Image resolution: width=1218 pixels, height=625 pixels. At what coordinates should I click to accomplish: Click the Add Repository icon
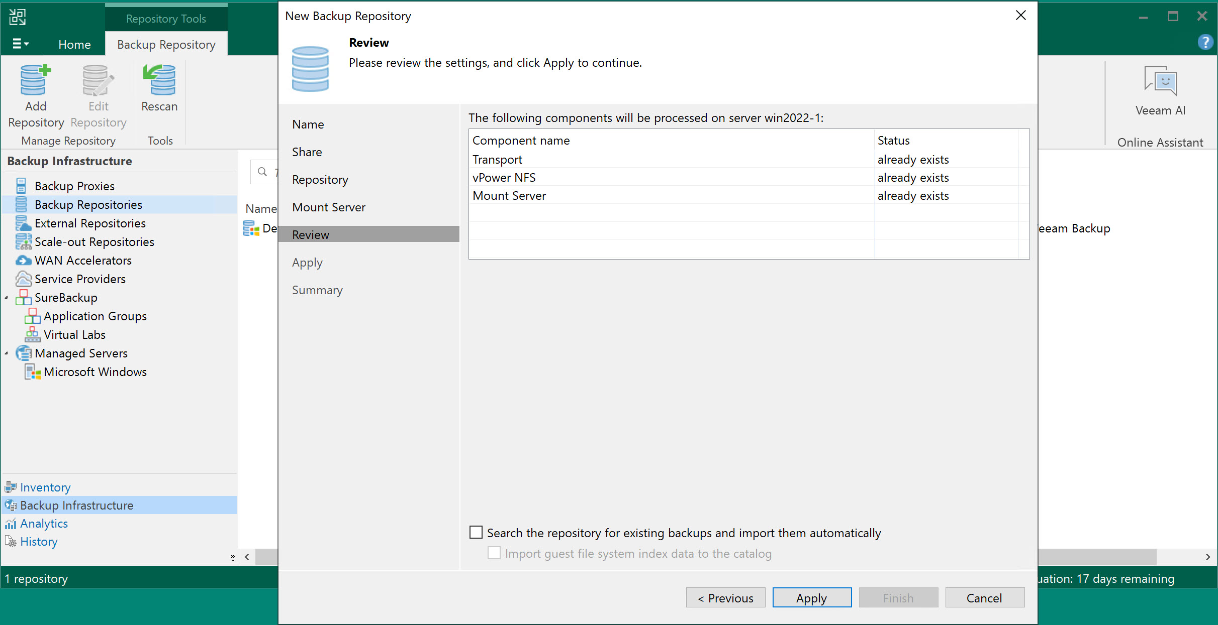(x=35, y=80)
